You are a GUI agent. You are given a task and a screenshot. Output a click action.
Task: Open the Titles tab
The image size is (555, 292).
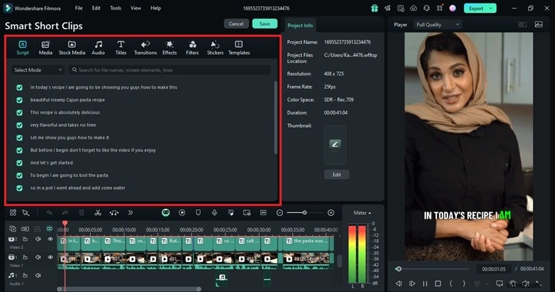click(121, 48)
